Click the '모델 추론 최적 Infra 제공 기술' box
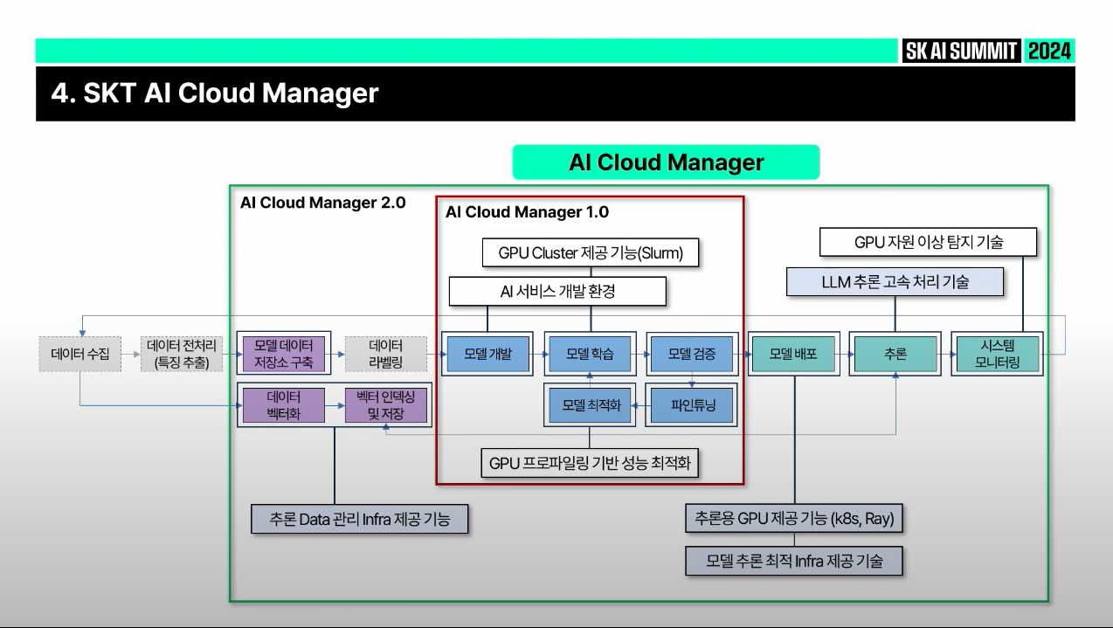 [794, 561]
